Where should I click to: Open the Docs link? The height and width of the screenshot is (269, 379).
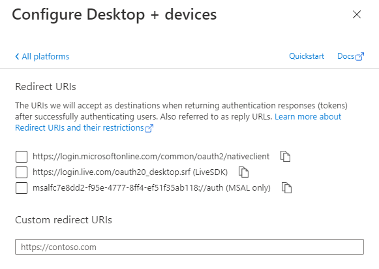point(346,56)
